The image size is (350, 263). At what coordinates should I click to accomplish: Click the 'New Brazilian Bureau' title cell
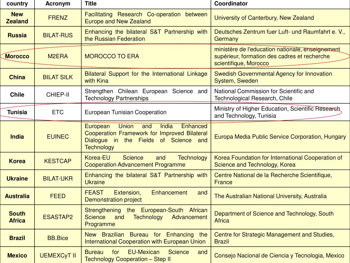click(146, 238)
